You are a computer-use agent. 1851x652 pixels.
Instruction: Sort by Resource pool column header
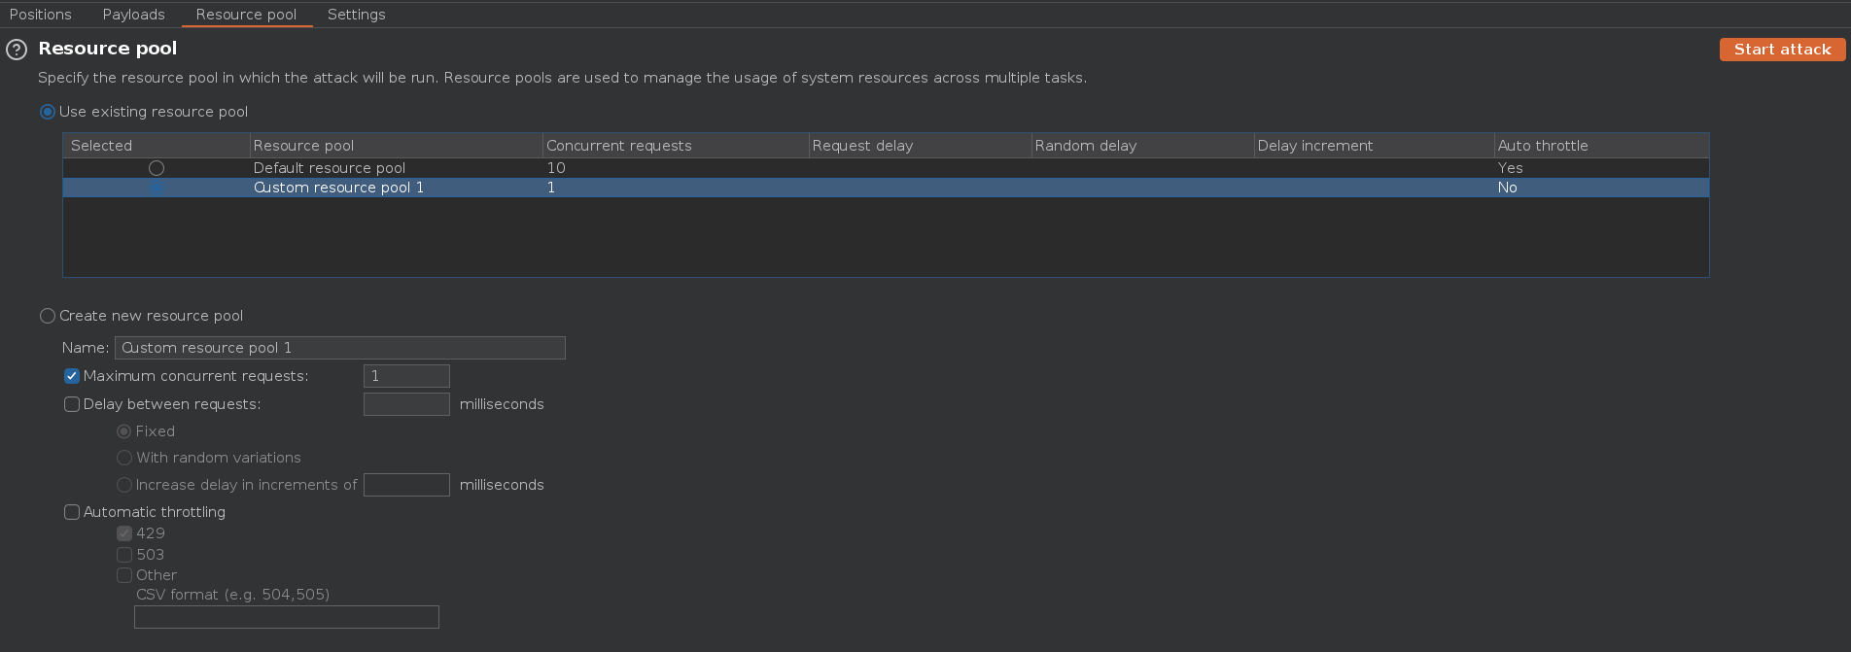tap(396, 146)
